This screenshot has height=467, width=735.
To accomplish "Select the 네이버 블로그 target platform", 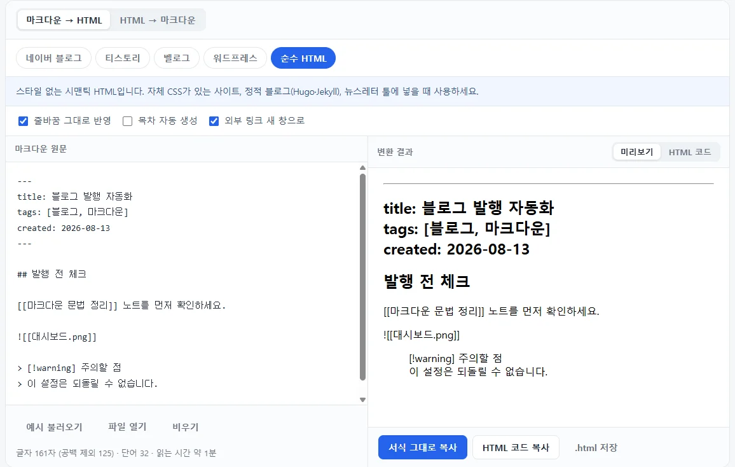I will [54, 58].
